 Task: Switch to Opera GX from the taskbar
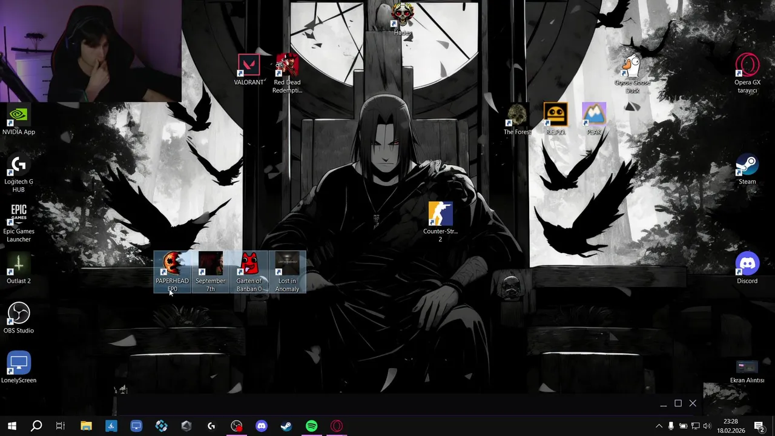point(337,426)
